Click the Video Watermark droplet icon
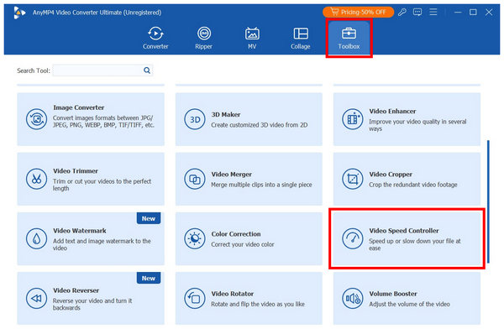The image size is (504, 329). pyautogui.click(x=36, y=238)
